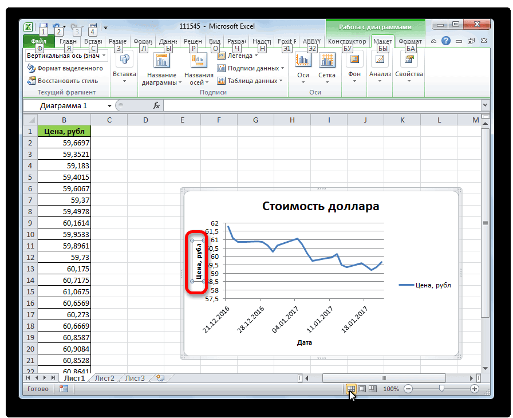Open Excel Help question mark icon
Screen dimensions: 513x418
click(446, 41)
